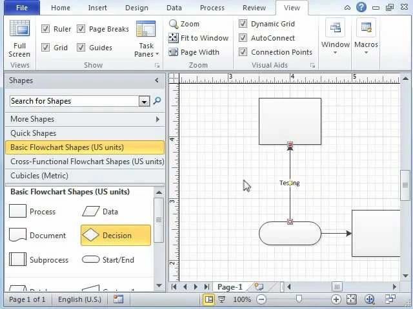Expand the More Shapes submenu
Screen dimensions: 413x309
[157, 119]
